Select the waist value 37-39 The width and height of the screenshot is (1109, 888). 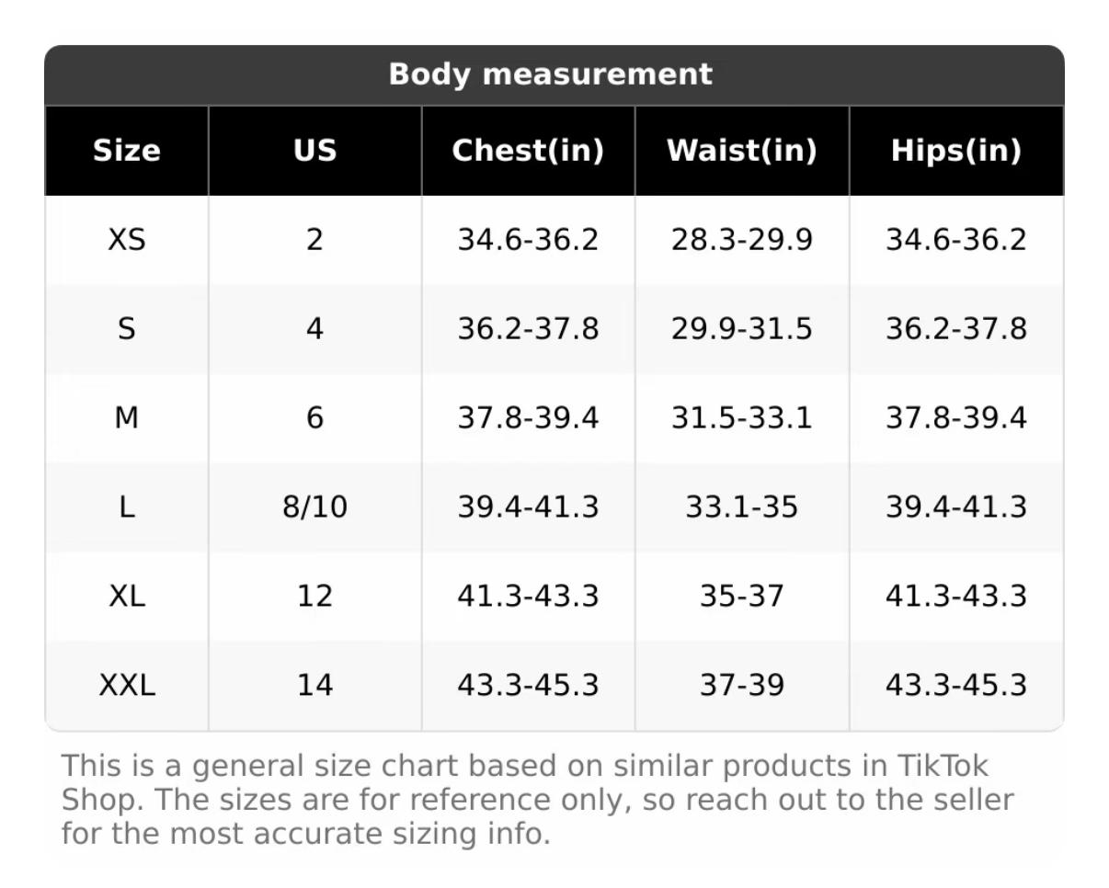click(x=741, y=685)
